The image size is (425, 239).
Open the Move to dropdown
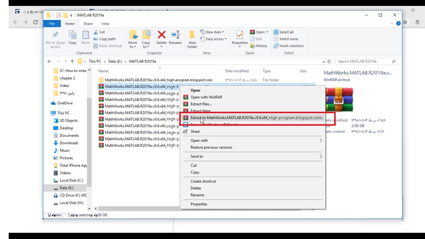coord(133,39)
